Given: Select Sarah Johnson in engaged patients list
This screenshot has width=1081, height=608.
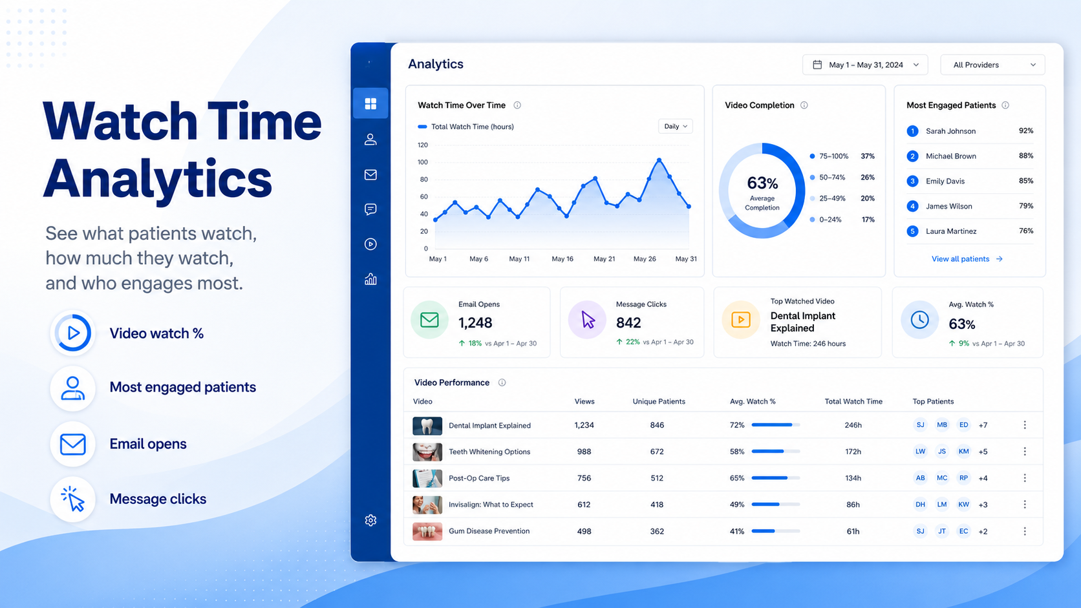Looking at the screenshot, I should point(970,131).
